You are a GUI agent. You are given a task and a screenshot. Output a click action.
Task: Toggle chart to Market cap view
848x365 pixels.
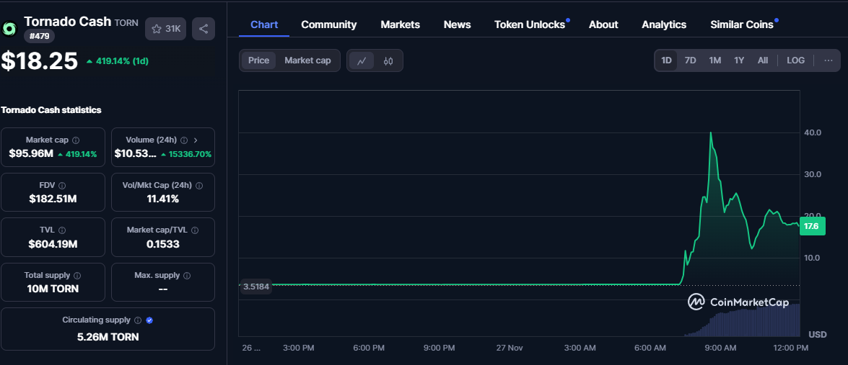point(307,60)
